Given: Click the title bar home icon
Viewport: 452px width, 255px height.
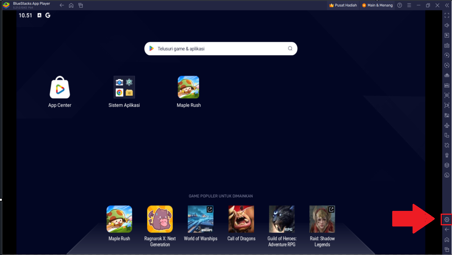Looking at the screenshot, I should pos(71,5).
